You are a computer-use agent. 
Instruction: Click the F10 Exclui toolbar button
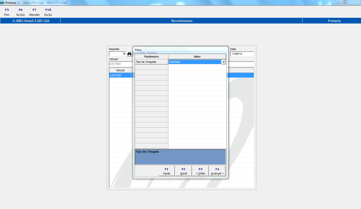tap(48, 12)
